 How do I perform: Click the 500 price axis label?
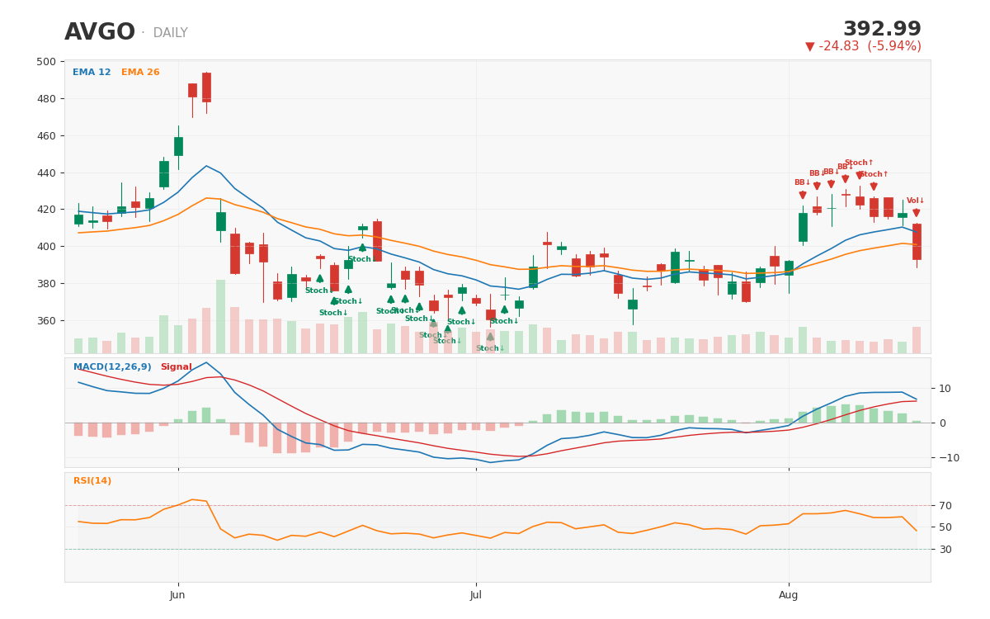pos(47,62)
